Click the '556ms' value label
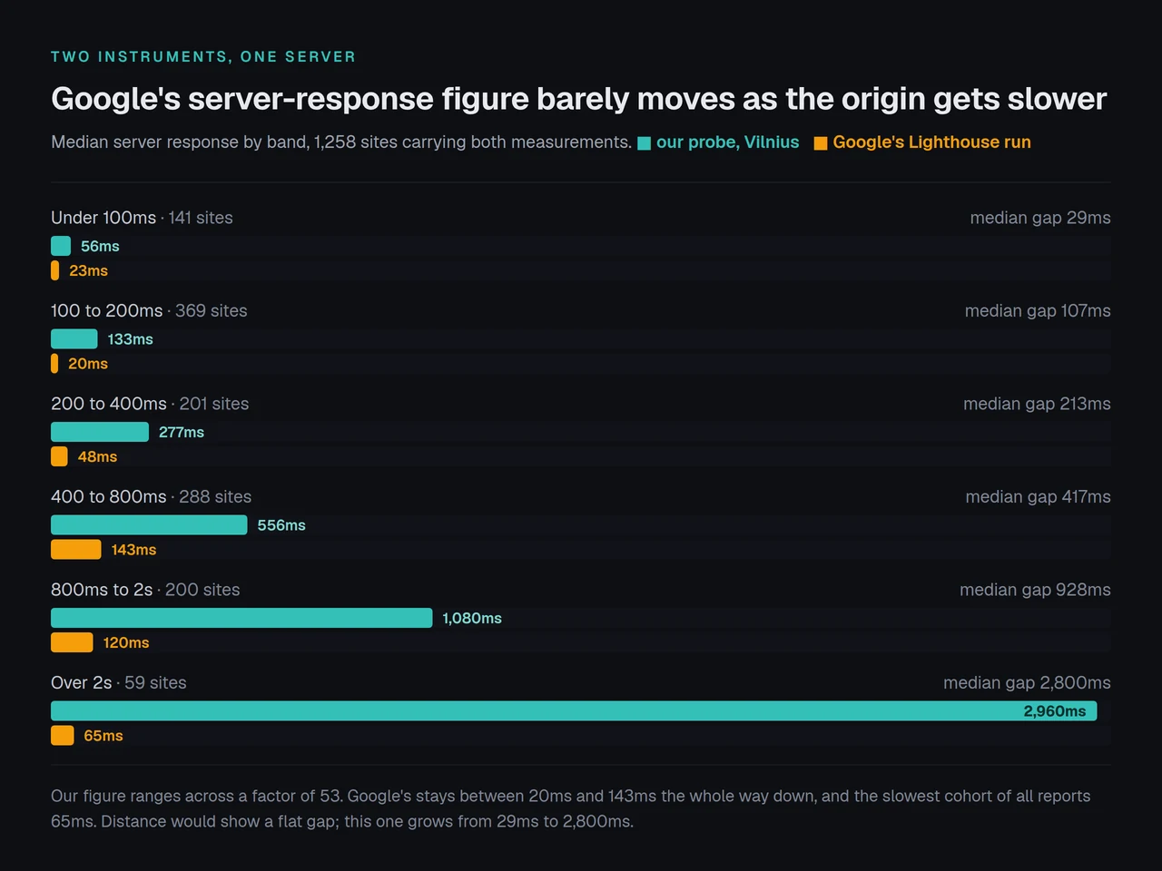 coord(281,525)
